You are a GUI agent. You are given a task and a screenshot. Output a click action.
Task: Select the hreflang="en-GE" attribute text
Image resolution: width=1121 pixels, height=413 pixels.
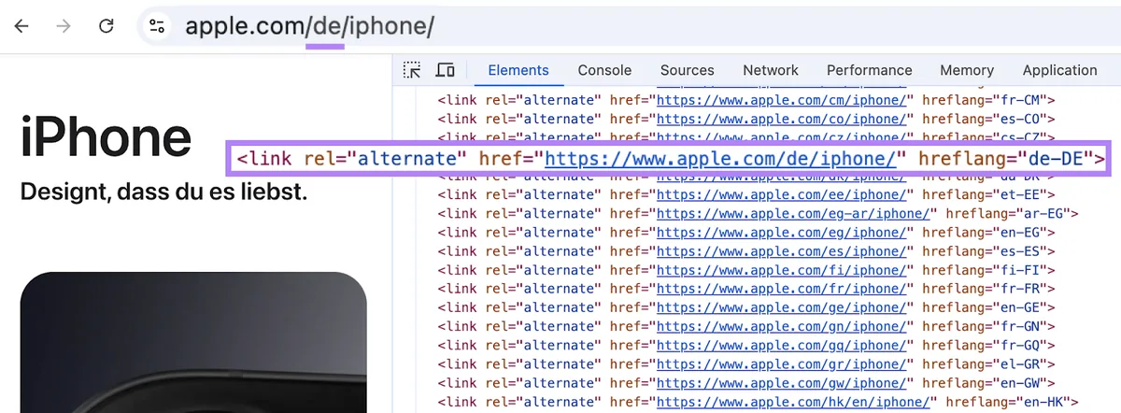[x=985, y=307]
